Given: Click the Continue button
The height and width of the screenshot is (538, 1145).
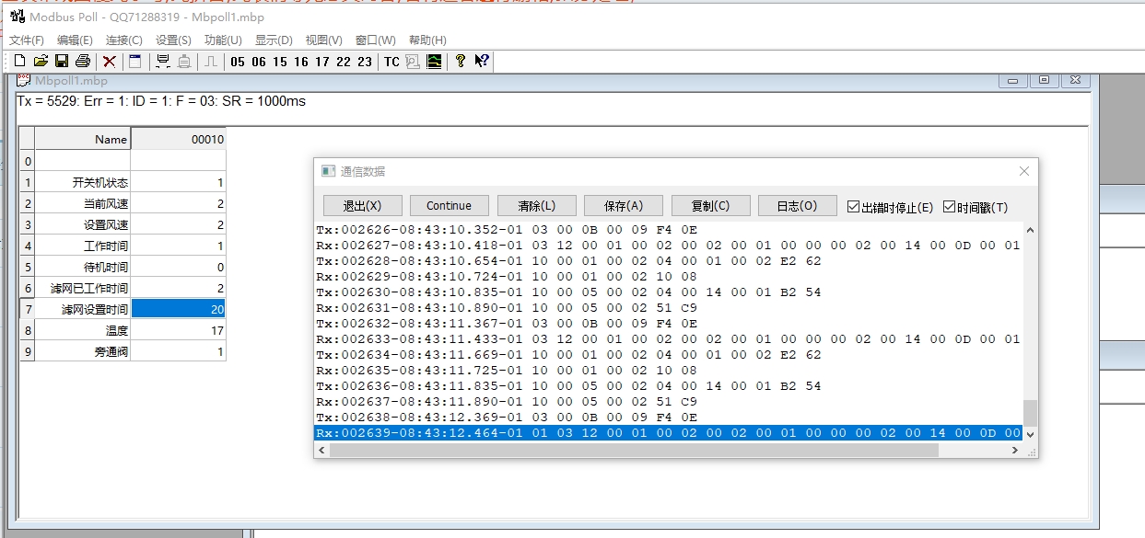Looking at the screenshot, I should [x=449, y=206].
